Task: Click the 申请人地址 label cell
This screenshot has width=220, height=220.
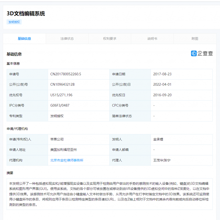Action: [x=27, y=150]
